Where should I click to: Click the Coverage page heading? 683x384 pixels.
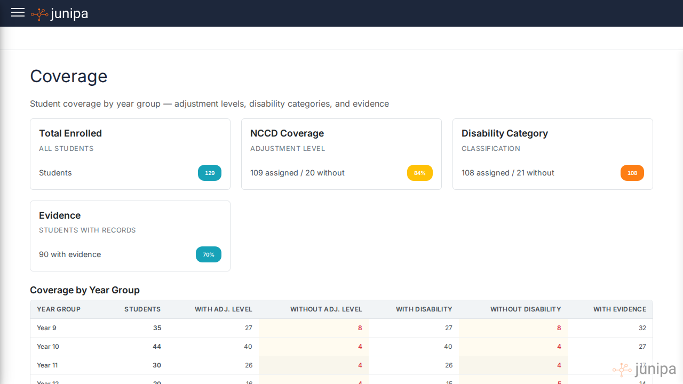pos(68,76)
